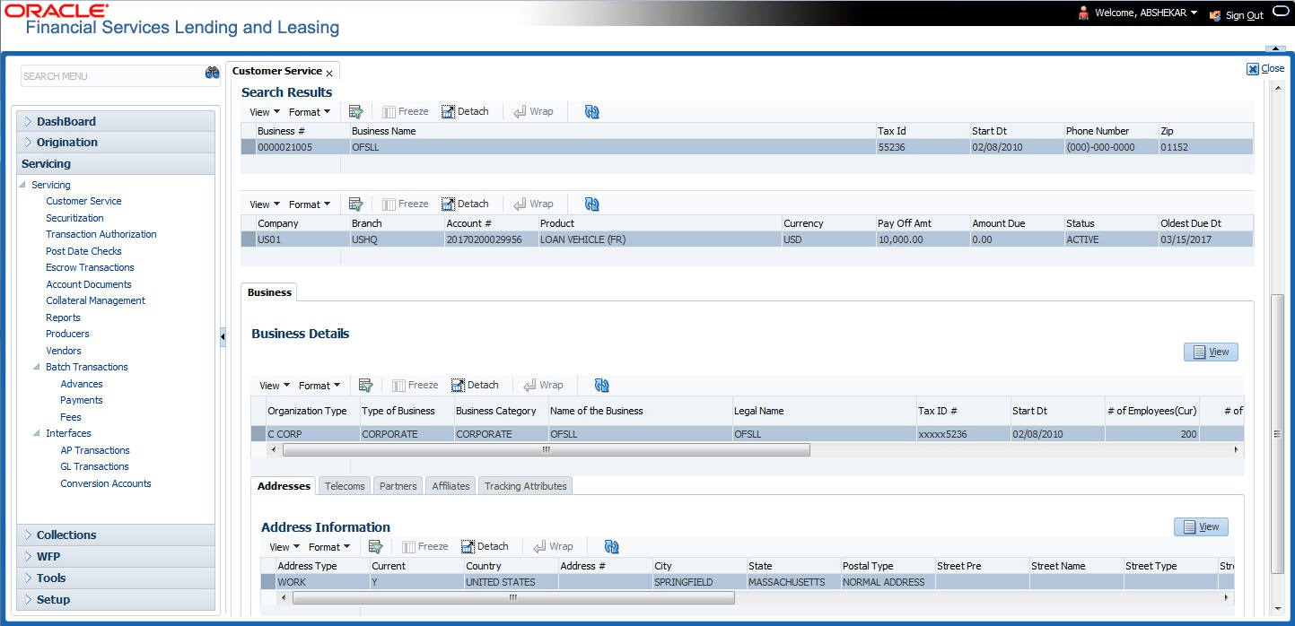Screen dimensions: 1295x626
Task: Open Collateral Management in the menu
Action: (95, 300)
